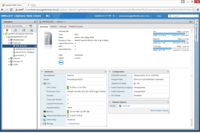200x133 pixels.
Task: Open the Actions dropdown menu
Action: (x=61, y=22)
